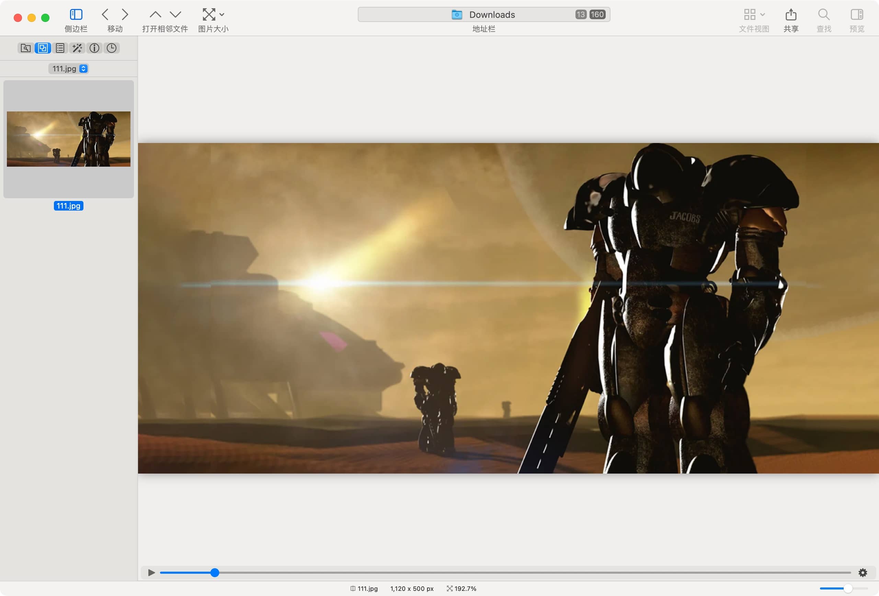Click the Downloads address bar
Image resolution: width=879 pixels, height=596 pixels.
(484, 14)
